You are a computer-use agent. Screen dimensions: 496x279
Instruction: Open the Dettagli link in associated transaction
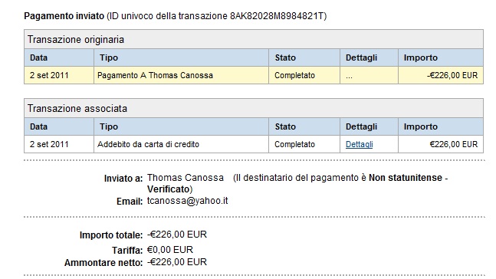(x=359, y=144)
